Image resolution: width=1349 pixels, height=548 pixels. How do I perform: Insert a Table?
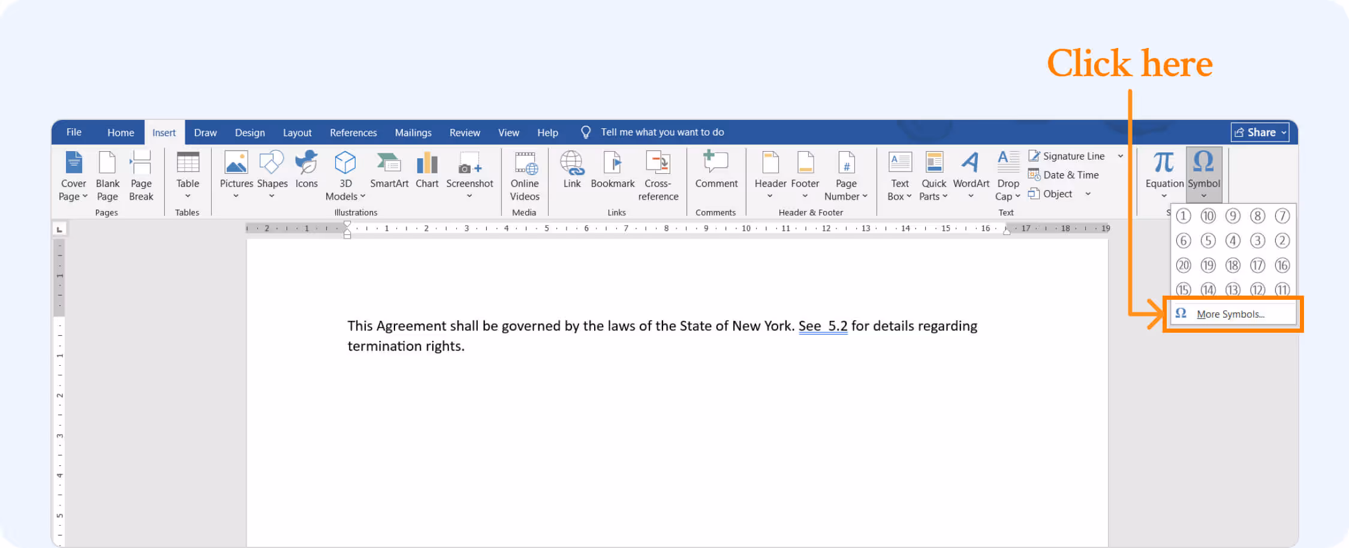pos(187,175)
